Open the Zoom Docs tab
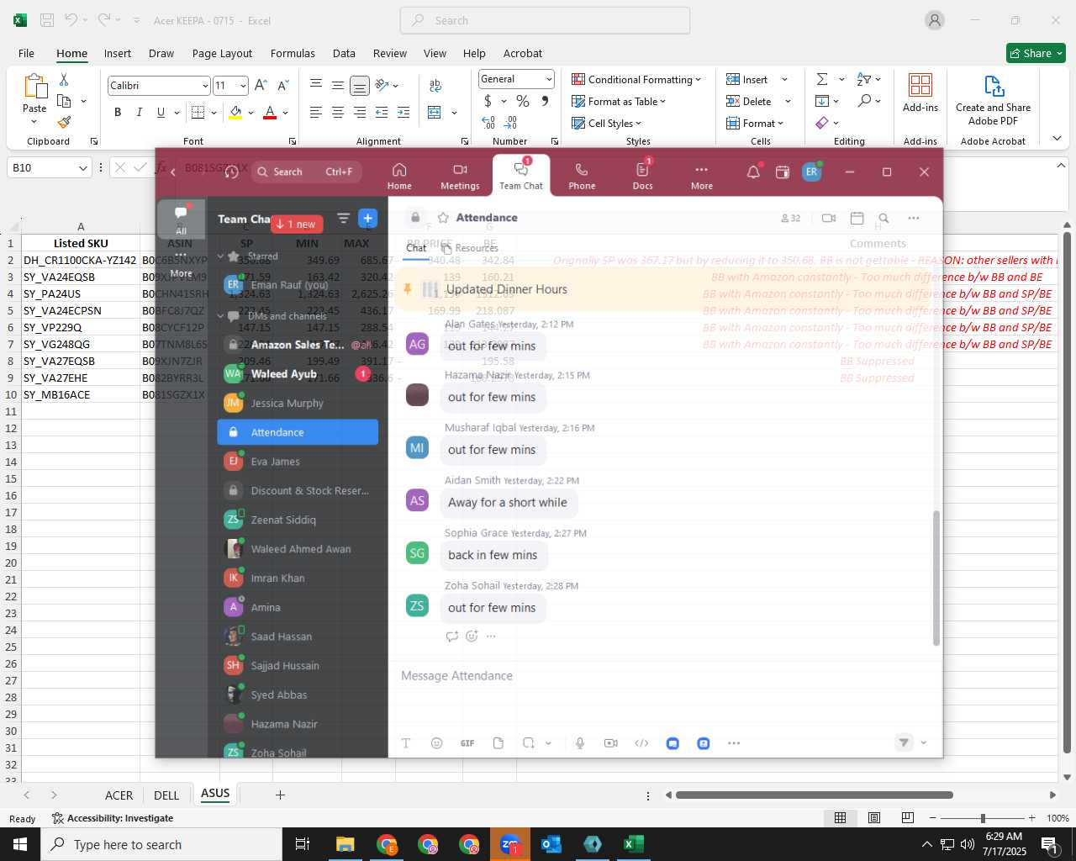The width and height of the screenshot is (1076, 861). (x=642, y=176)
